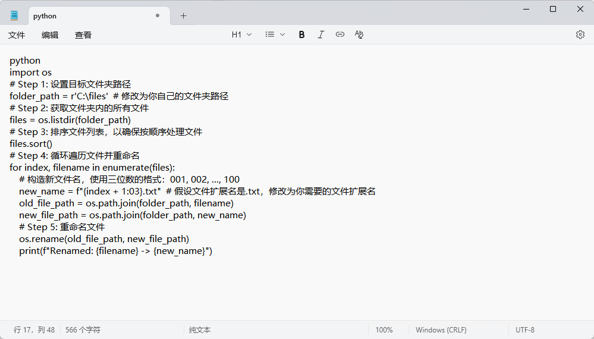The image size is (594, 339).
Task: Open the 编辑 menu
Action: 49,35
